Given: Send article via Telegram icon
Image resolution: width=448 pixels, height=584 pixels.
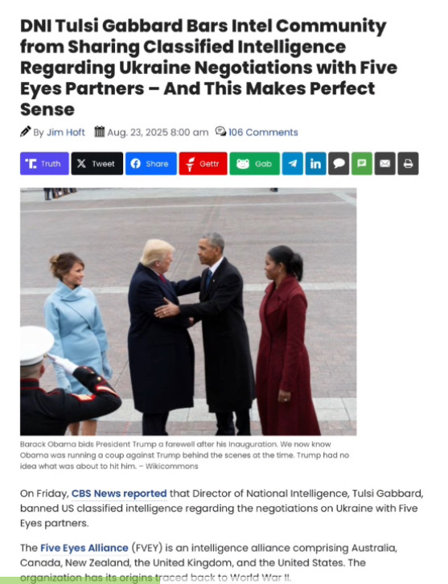Looking at the screenshot, I should (x=292, y=163).
